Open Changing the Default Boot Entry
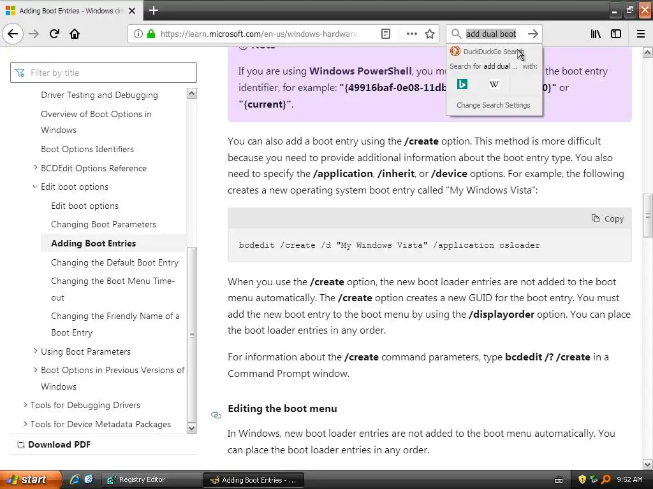The height and width of the screenshot is (489, 653). pyautogui.click(x=115, y=262)
